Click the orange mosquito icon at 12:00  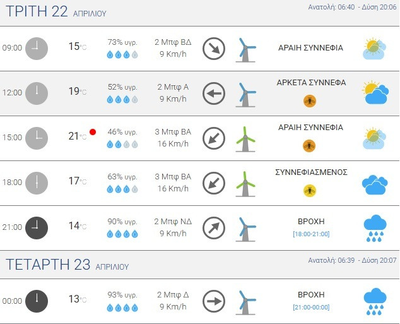pos(310,100)
